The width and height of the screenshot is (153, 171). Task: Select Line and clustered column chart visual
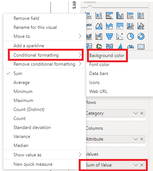point(141,26)
